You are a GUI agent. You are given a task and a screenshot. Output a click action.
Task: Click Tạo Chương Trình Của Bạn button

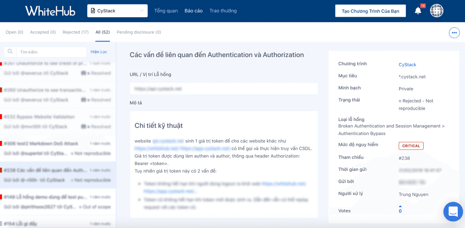371,11
